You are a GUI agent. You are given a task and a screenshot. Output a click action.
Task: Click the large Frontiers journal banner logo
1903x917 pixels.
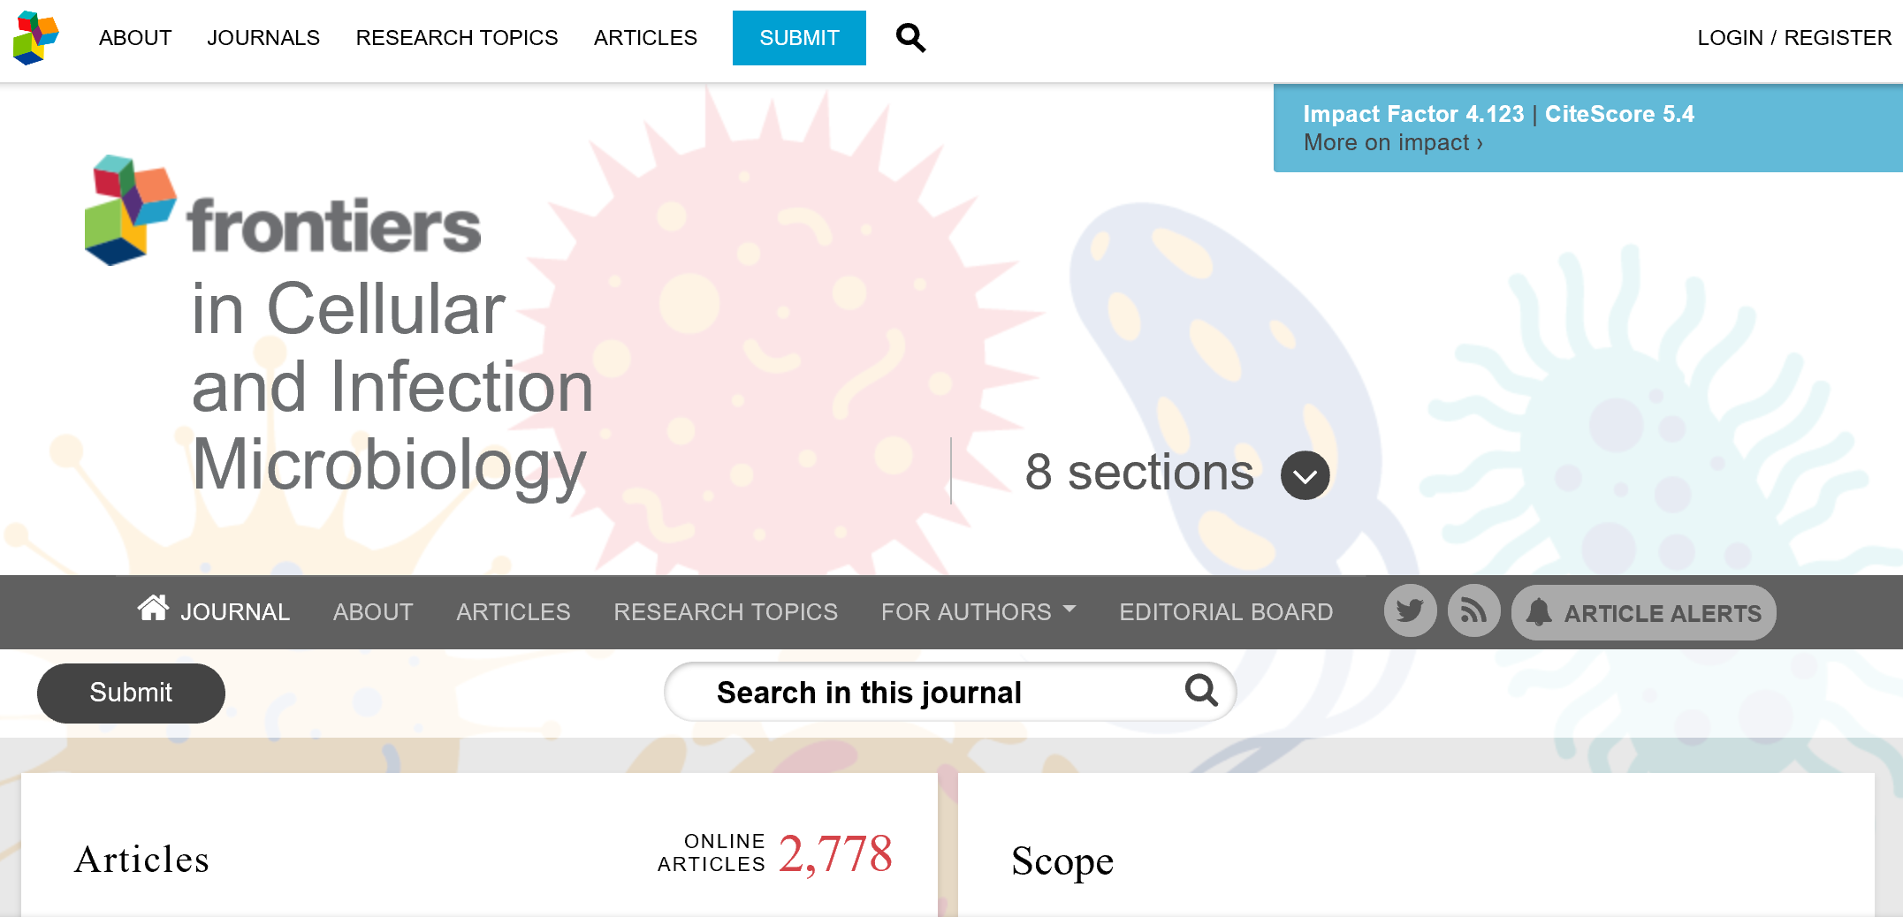coord(283,214)
